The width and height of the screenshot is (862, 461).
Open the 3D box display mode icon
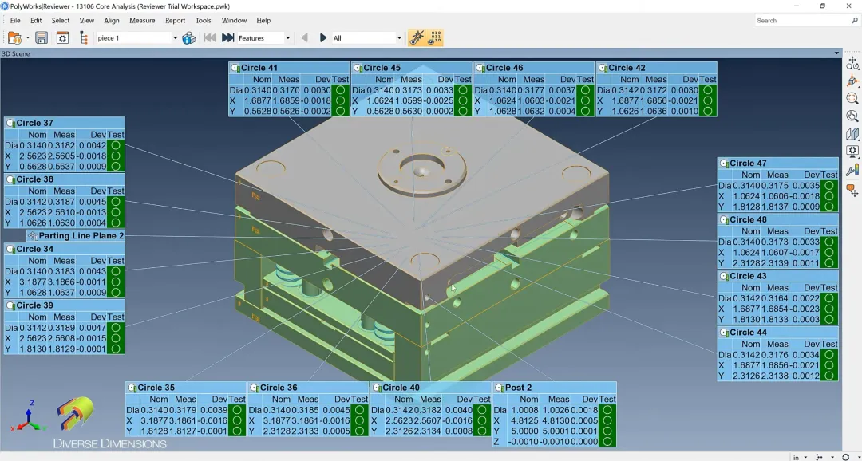852,133
